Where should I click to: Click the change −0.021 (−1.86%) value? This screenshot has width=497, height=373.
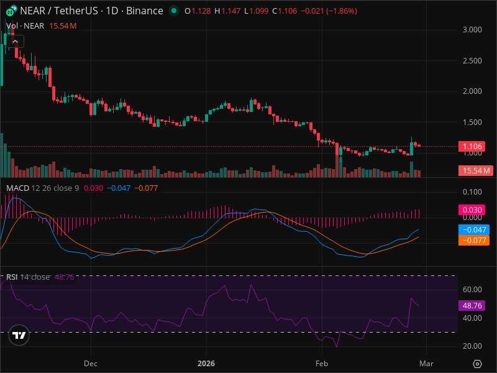click(329, 11)
